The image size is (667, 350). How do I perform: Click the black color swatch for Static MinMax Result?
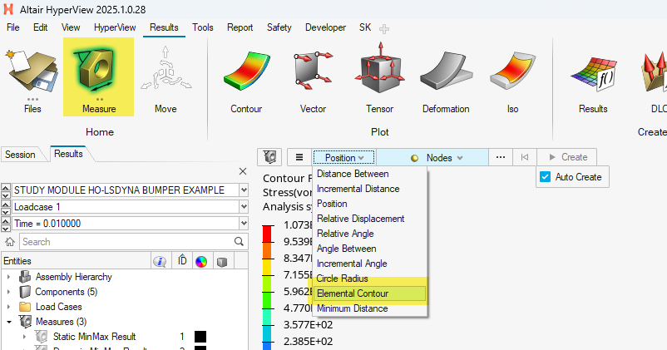pos(200,337)
